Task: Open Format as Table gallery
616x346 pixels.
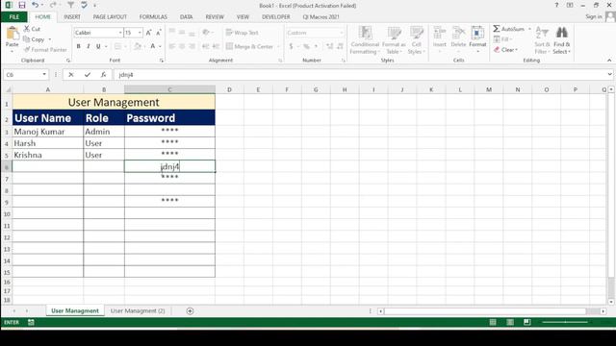Action: tap(394, 40)
